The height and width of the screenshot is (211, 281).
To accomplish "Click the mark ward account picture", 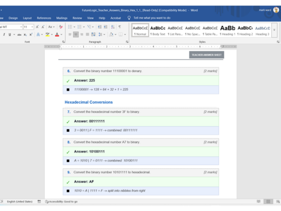I will pyautogui.click(x=276, y=10).
